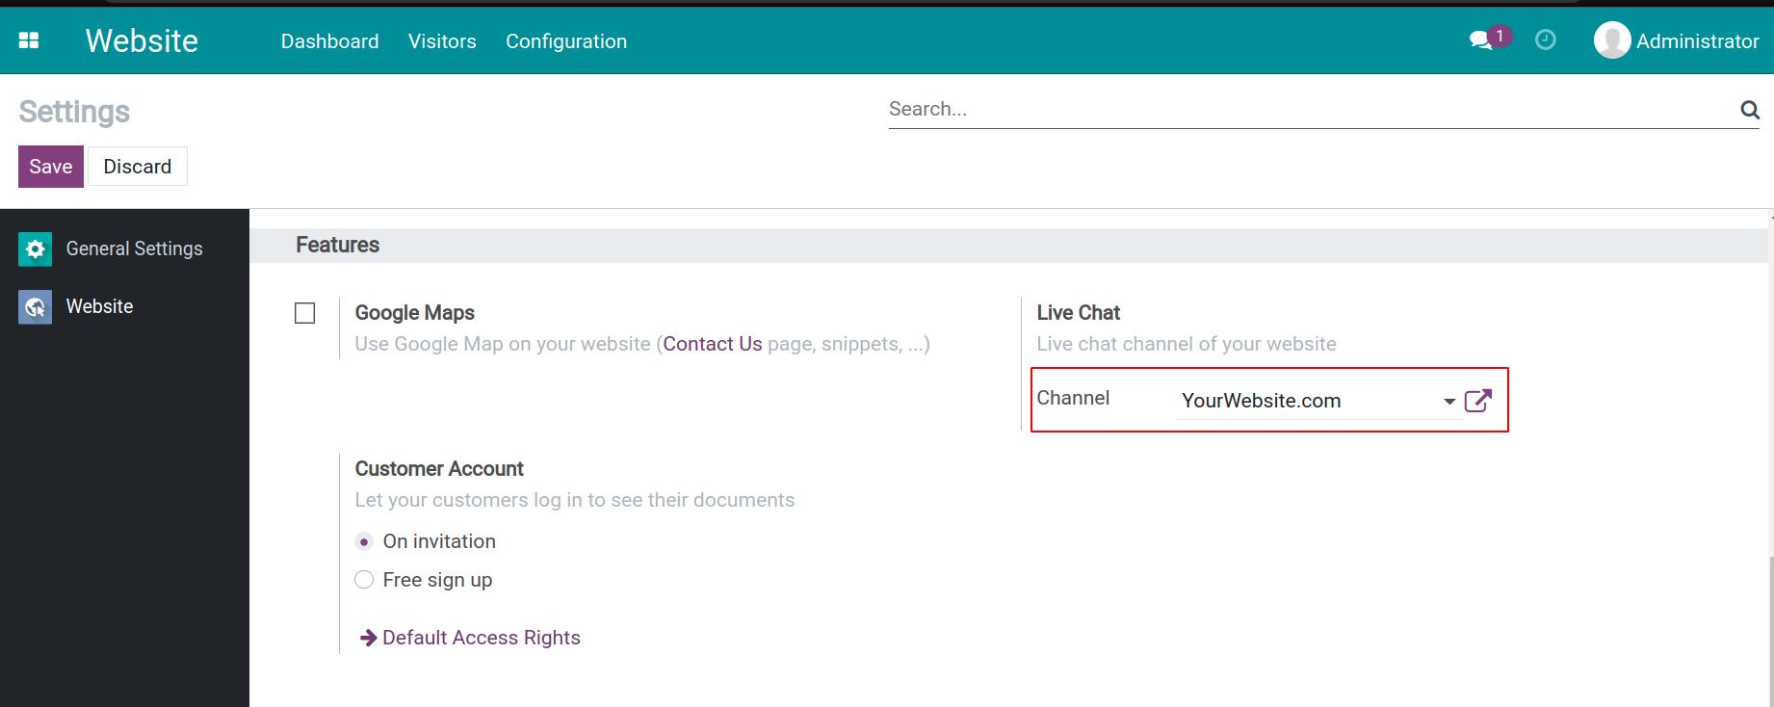The width and height of the screenshot is (1774, 707).
Task: Switch to the Visitors menu
Action: pos(442,41)
